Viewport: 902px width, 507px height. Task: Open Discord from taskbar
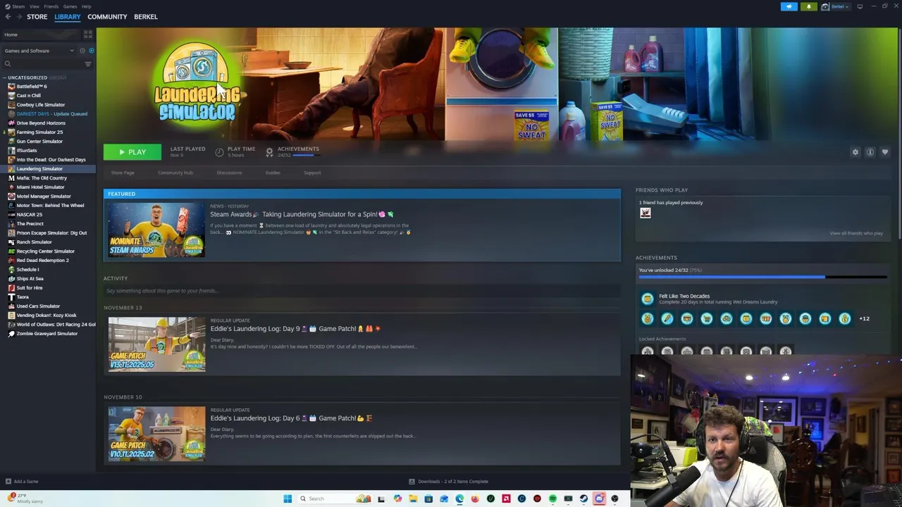[599, 499]
